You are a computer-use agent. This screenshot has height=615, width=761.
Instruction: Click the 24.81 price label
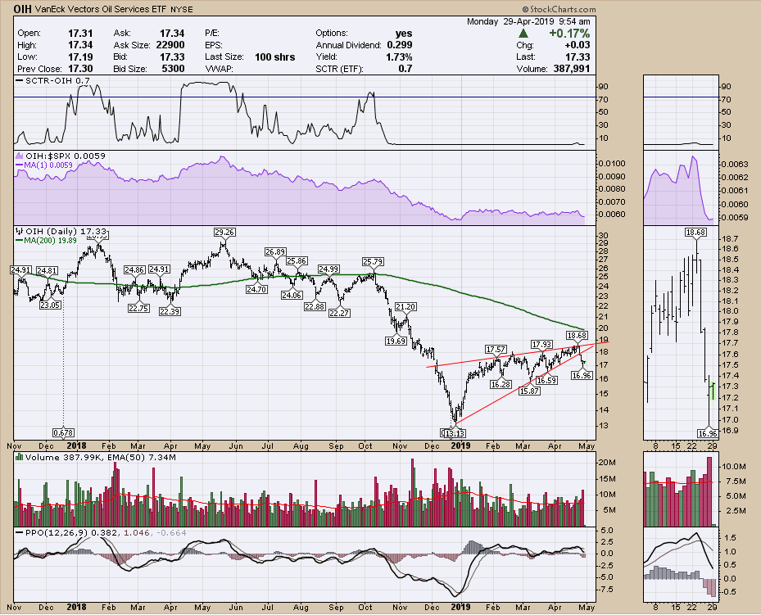tap(47, 270)
